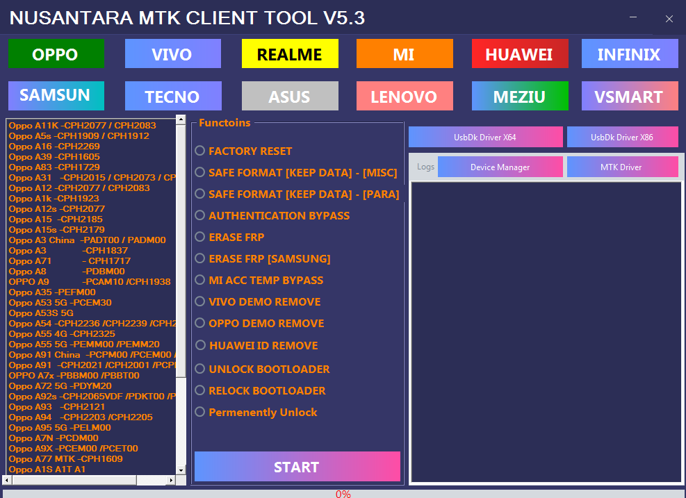This screenshot has width=686, height=498.
Task: Choose Oppo A83 -CPH1729 model
Action: point(54,167)
